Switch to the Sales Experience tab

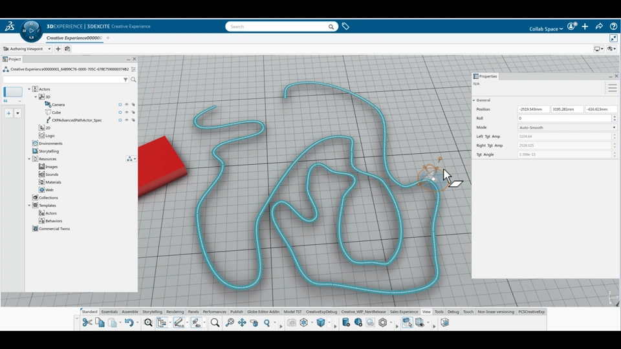tap(404, 312)
